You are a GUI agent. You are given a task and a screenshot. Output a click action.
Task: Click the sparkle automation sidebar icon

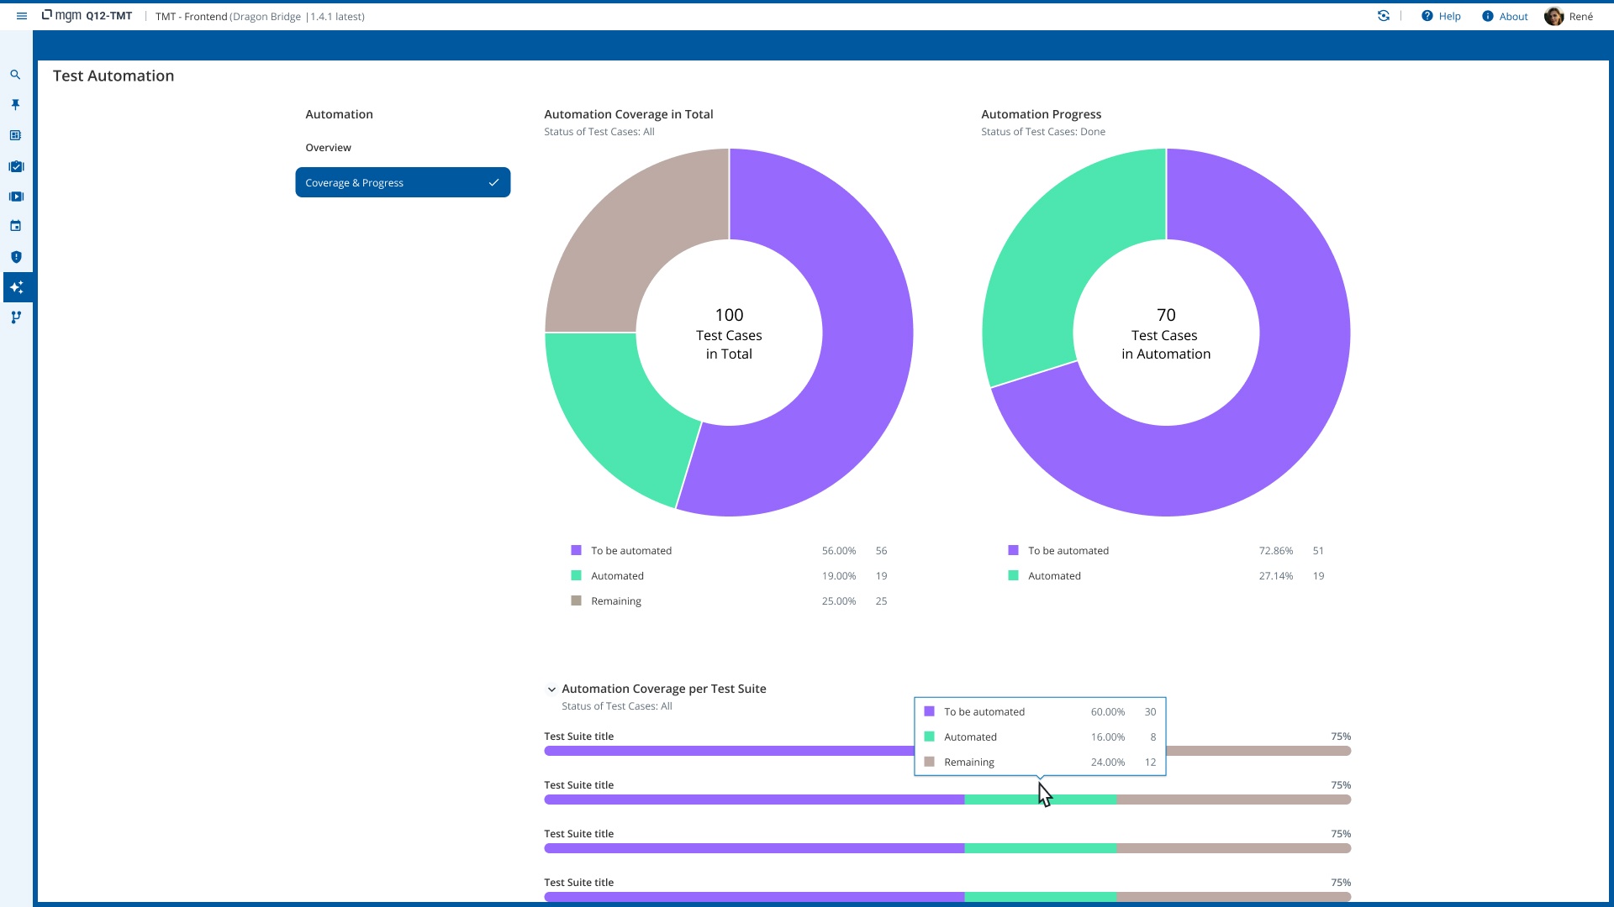click(x=16, y=287)
